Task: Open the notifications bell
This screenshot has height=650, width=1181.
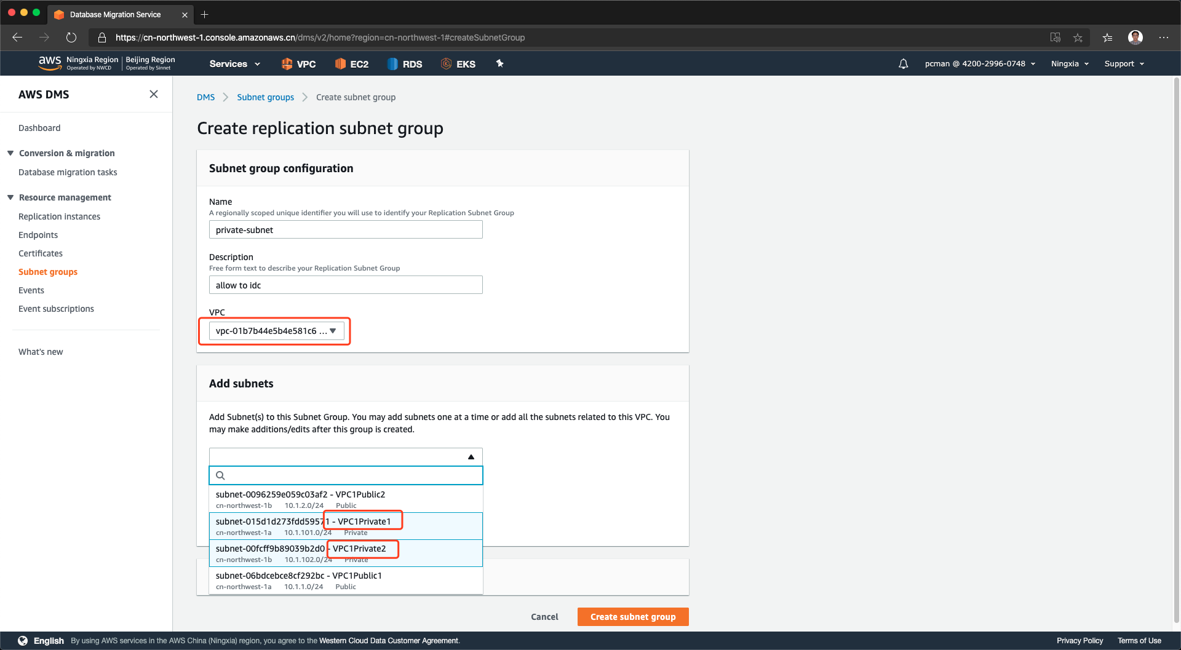Action: [x=903, y=64]
